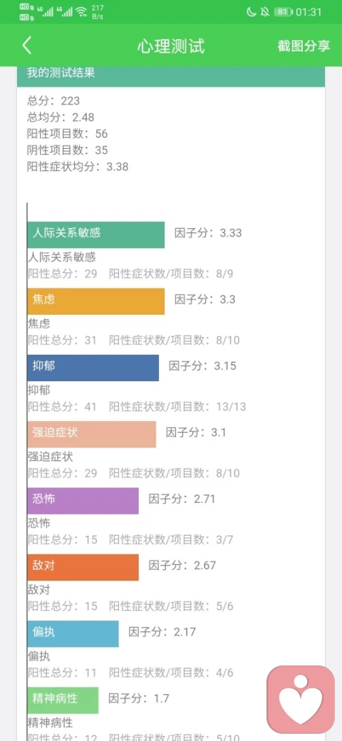
Task: Tap the Wi-Fi status icon
Action: 82,12
